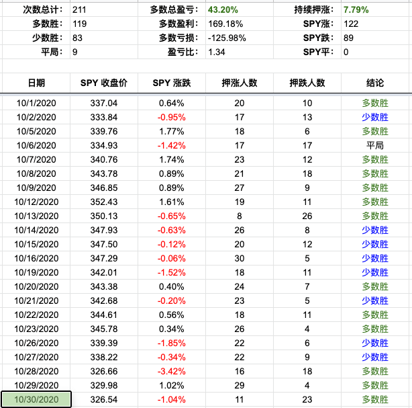Screen dimensions: 412x408
Task: Click the 少数胜 result on 10/2/2020 row
Action: point(375,118)
